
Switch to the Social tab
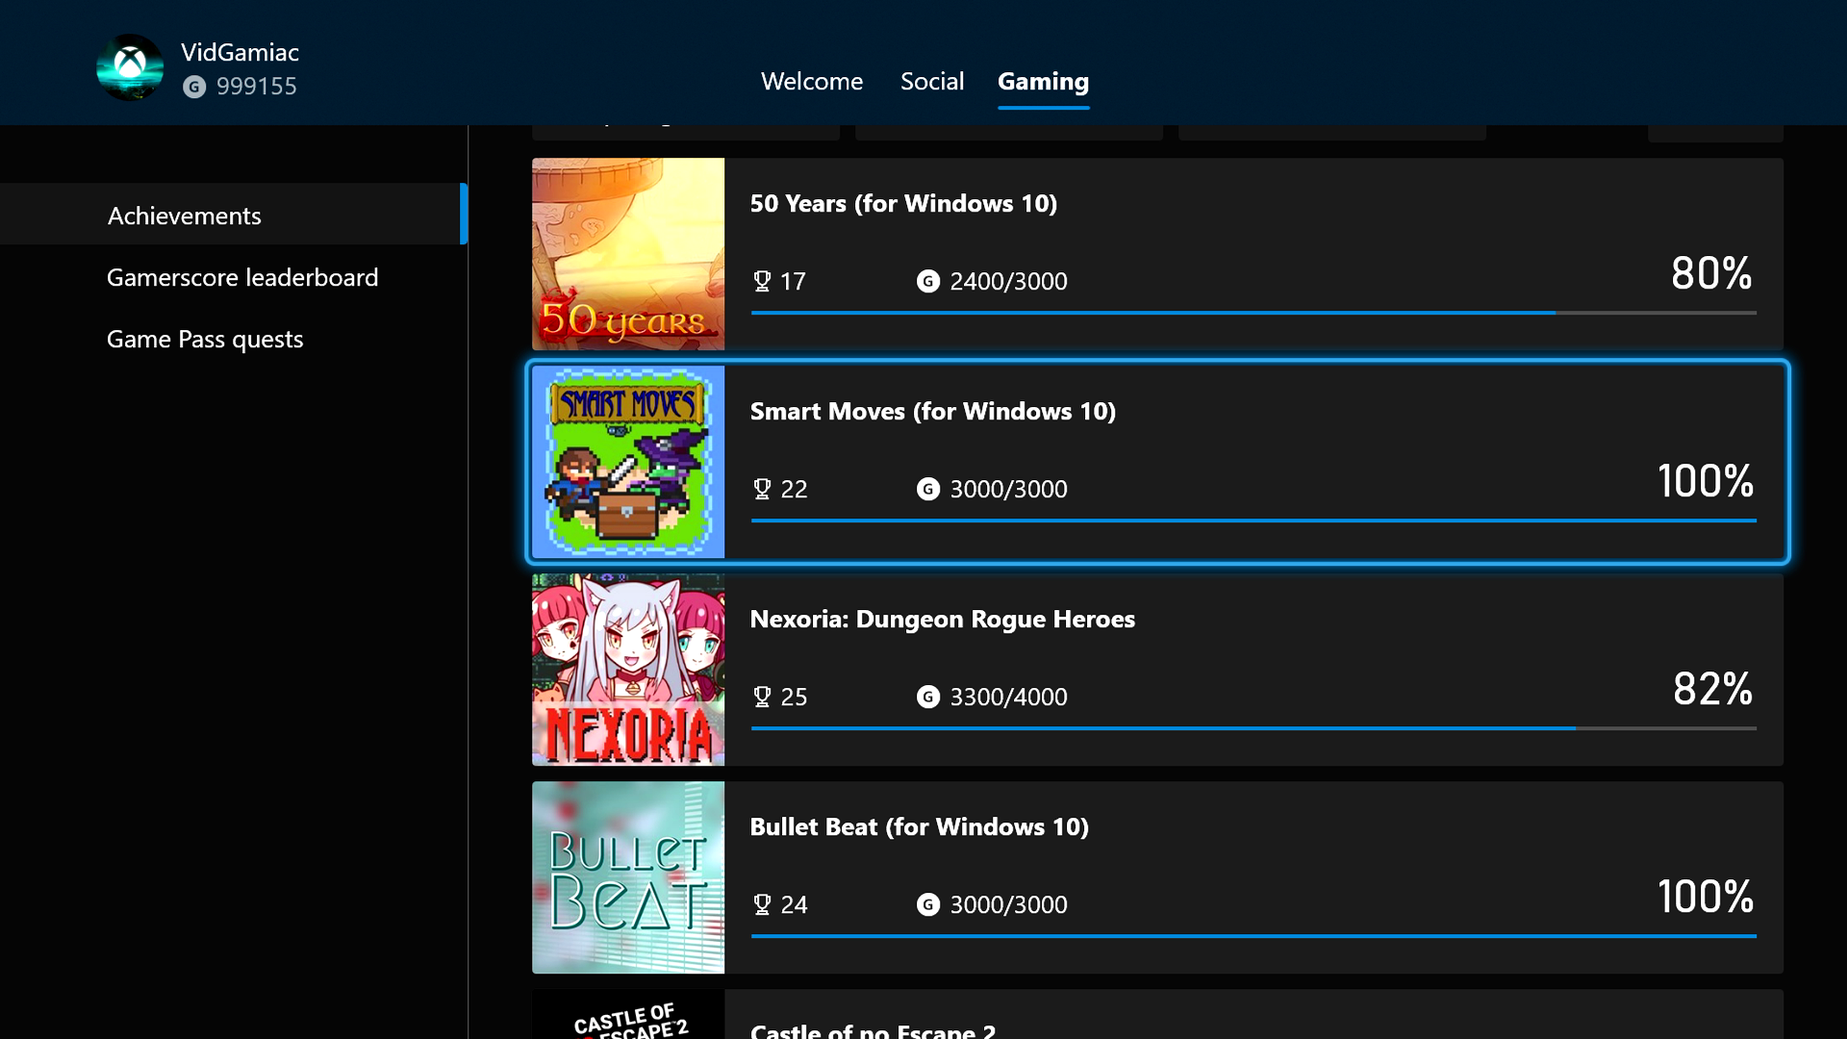click(x=931, y=82)
